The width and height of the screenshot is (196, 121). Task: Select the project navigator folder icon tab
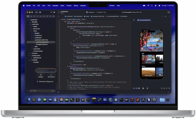point(28,16)
